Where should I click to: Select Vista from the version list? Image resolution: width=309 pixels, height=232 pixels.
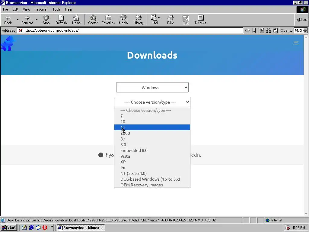[152, 156]
